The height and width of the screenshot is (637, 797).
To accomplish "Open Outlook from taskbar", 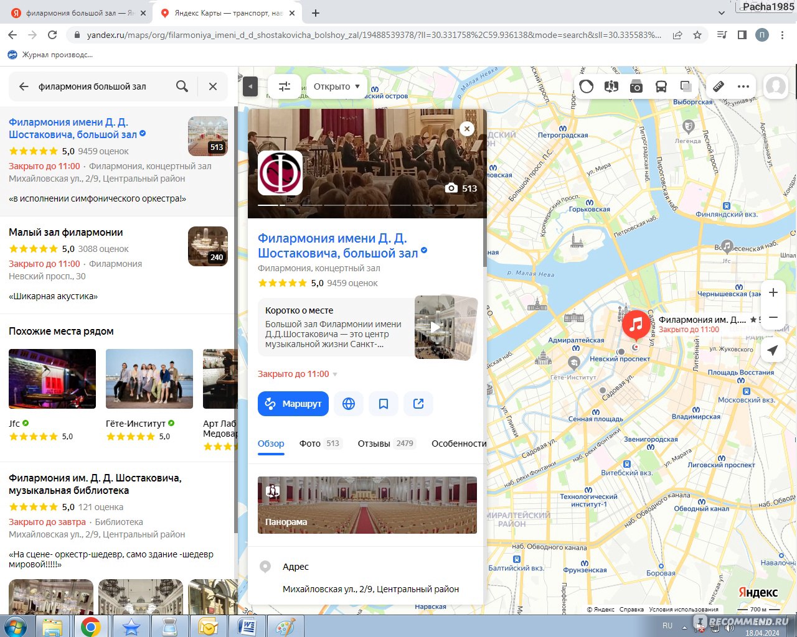I will click(208, 626).
